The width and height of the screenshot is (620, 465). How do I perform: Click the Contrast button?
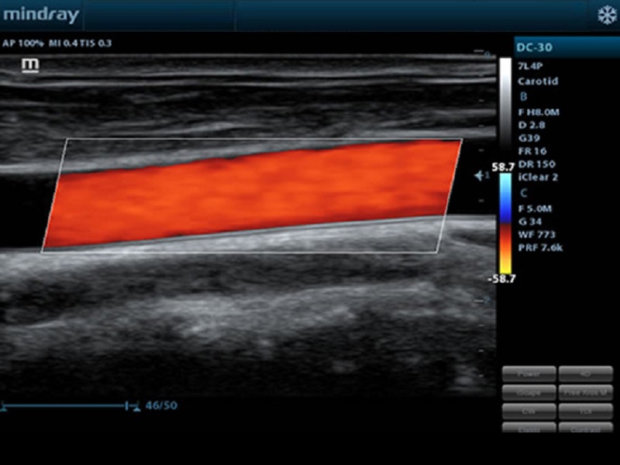click(585, 427)
